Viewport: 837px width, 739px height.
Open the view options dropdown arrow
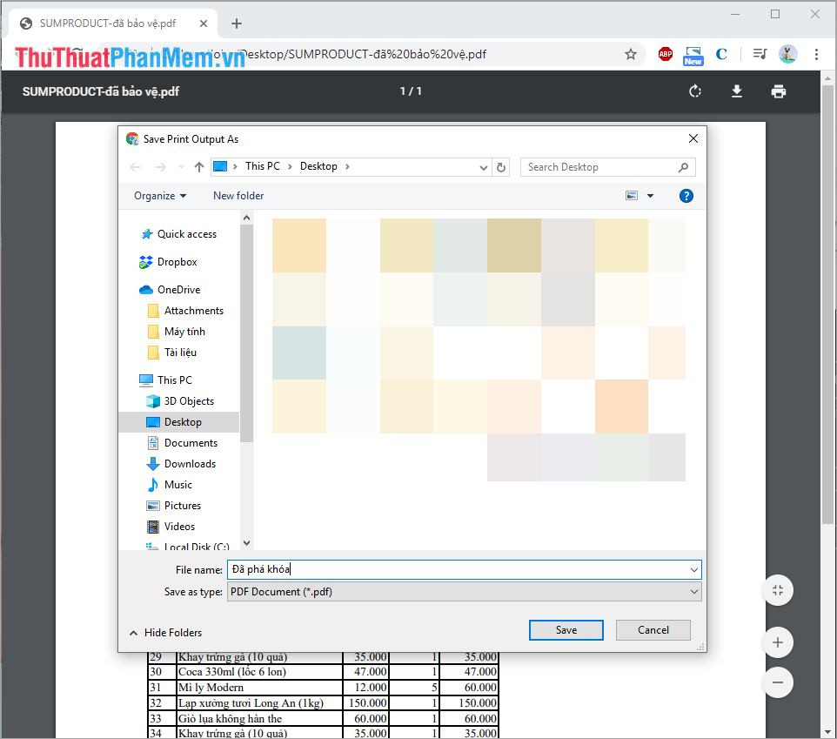pos(650,196)
